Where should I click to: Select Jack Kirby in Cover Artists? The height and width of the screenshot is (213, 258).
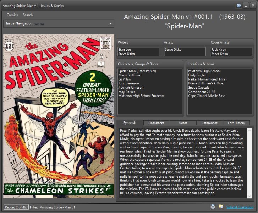[219, 50]
